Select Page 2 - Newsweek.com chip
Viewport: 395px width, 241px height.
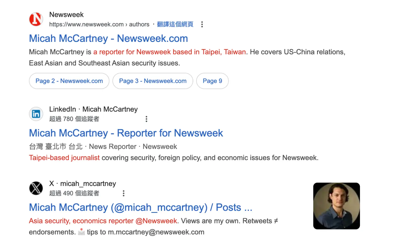(x=69, y=81)
